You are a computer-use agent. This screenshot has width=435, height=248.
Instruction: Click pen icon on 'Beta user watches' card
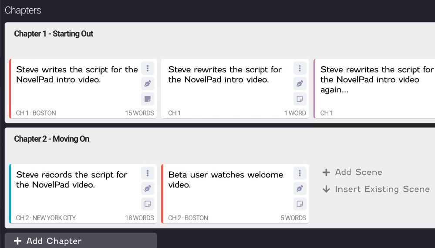[300, 189]
